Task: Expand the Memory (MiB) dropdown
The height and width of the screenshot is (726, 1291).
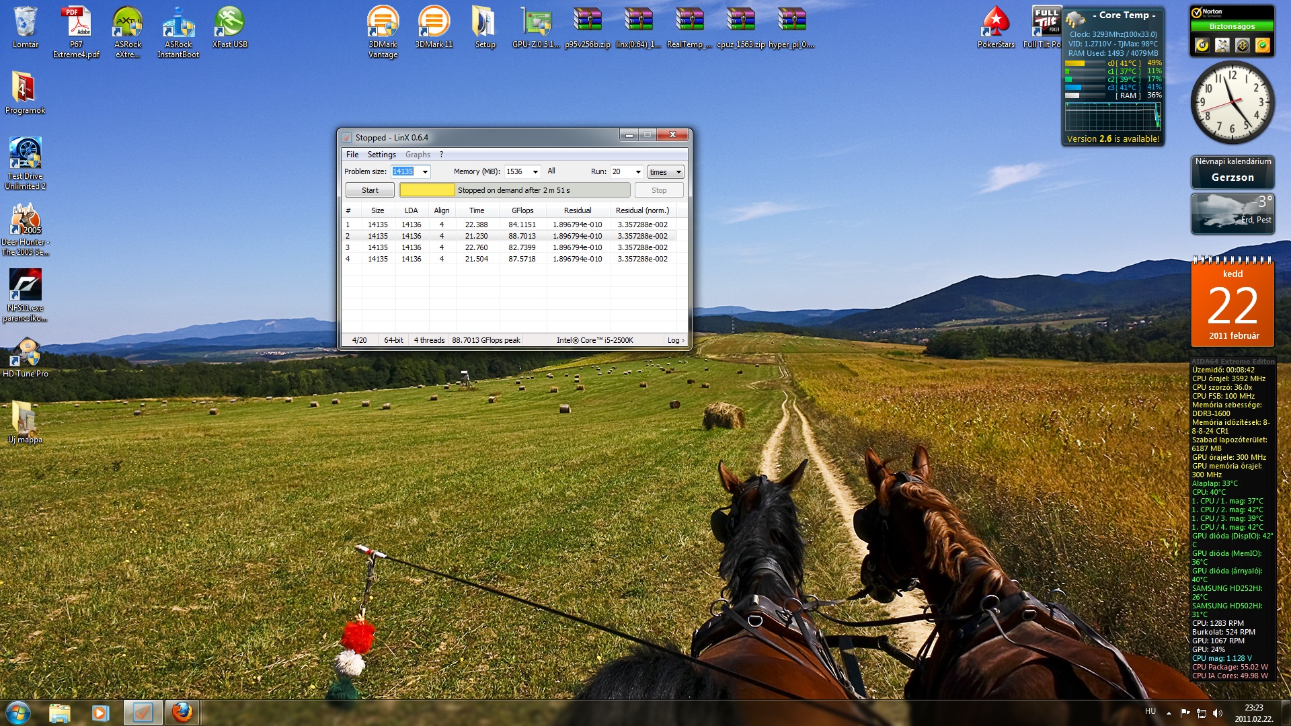Action: [535, 172]
